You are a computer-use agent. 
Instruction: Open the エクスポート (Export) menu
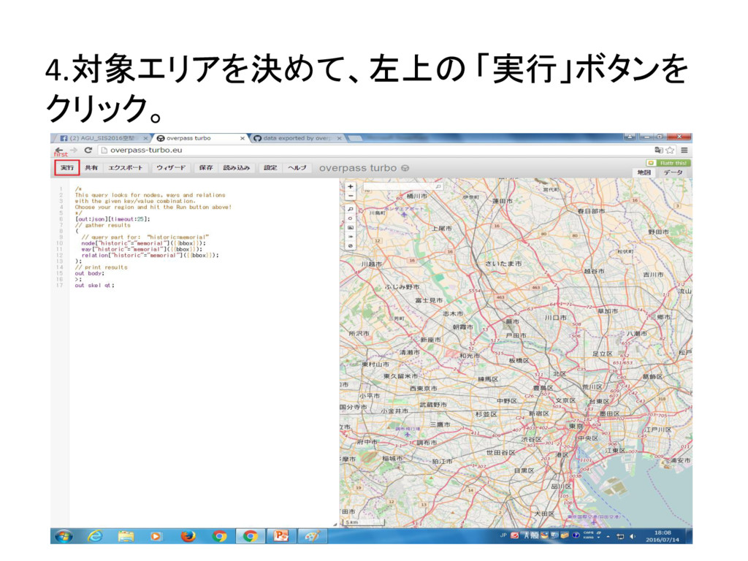126,167
